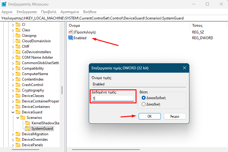This screenshot has width=228, height=152.
Task: Expand the COM Name Arbiter key
Action: click(x=13, y=58)
